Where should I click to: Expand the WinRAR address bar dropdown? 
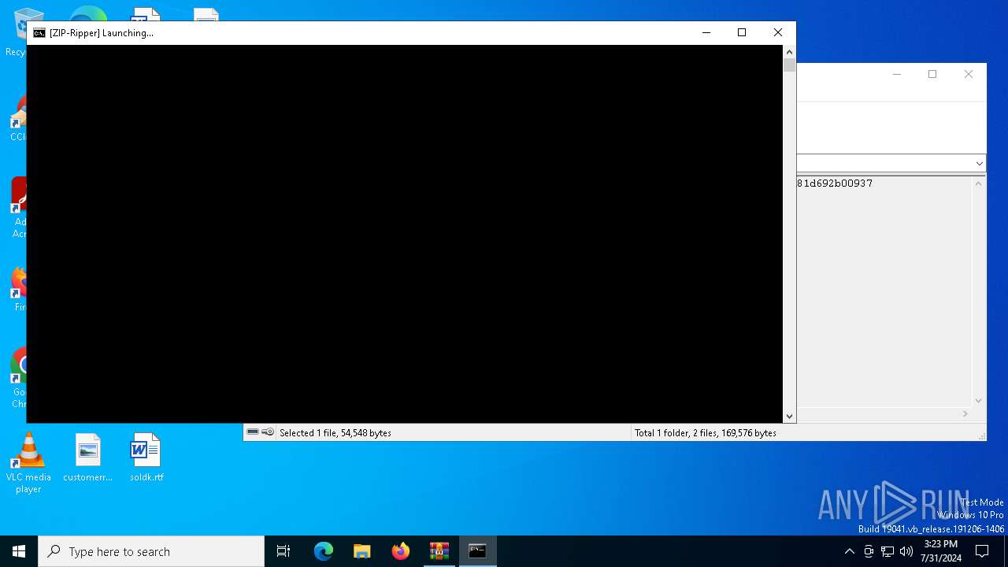pyautogui.click(x=979, y=164)
